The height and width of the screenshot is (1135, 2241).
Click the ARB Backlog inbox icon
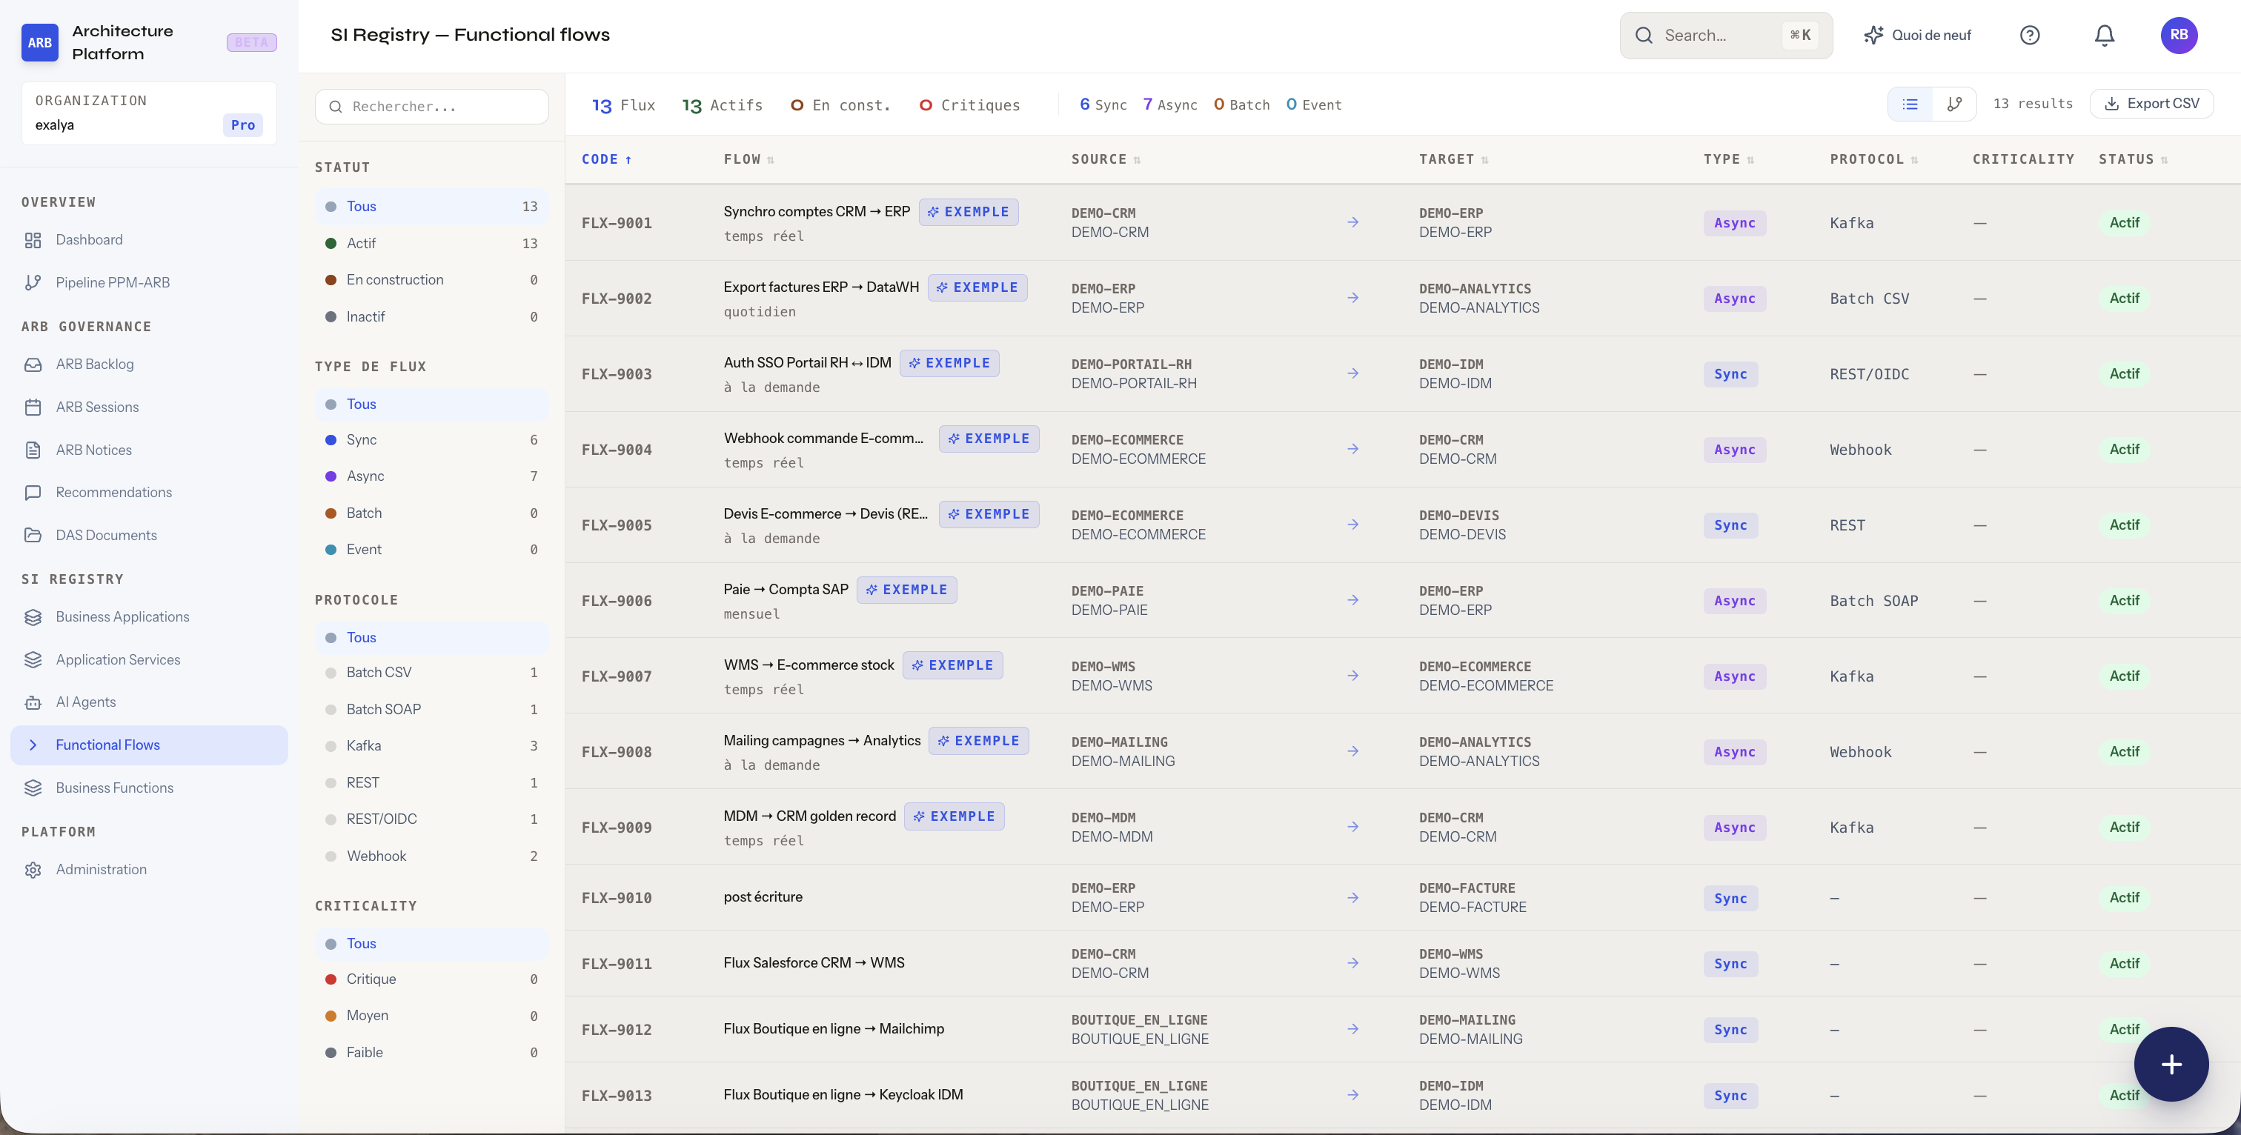tap(33, 365)
